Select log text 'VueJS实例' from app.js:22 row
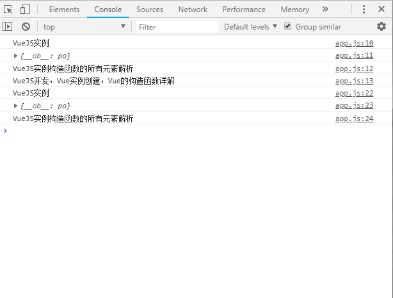 pyautogui.click(x=31, y=93)
